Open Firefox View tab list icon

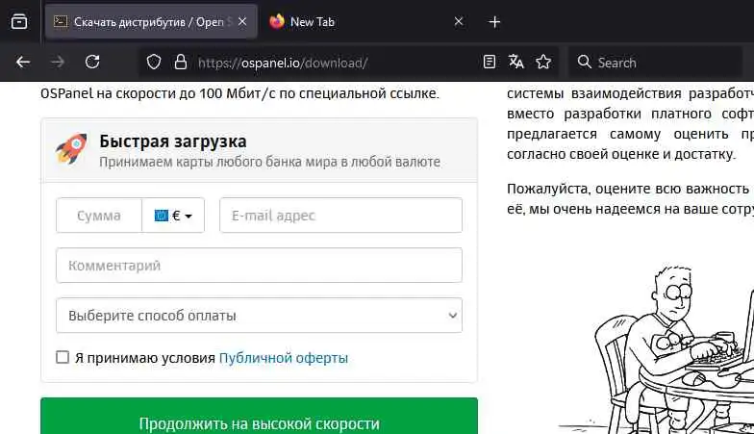coord(19,21)
